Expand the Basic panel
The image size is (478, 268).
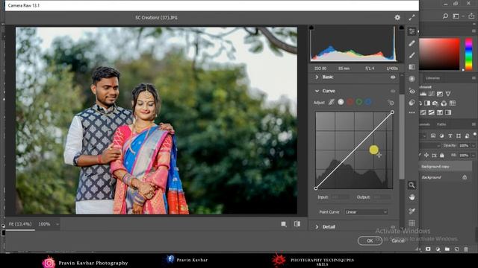tap(317, 77)
